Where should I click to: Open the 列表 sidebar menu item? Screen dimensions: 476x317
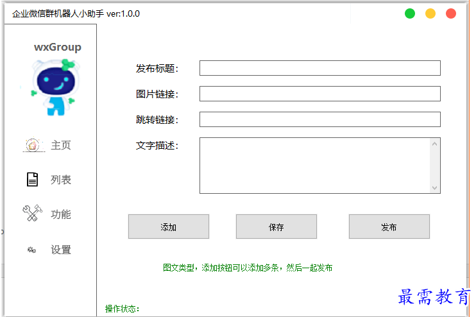[x=61, y=180]
